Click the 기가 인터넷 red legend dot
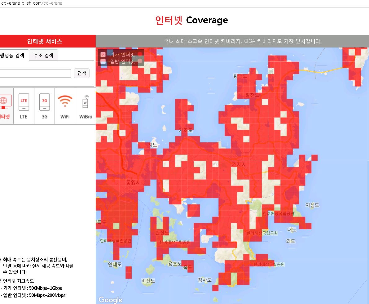The height and width of the screenshot is (304, 369). [140, 54]
